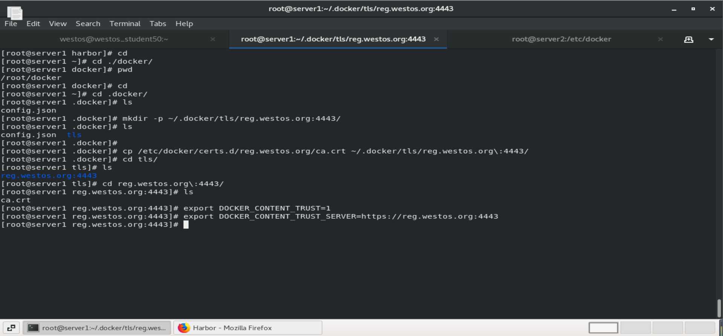
Task: Click the '/root/docker' output line
Action: click(31, 77)
